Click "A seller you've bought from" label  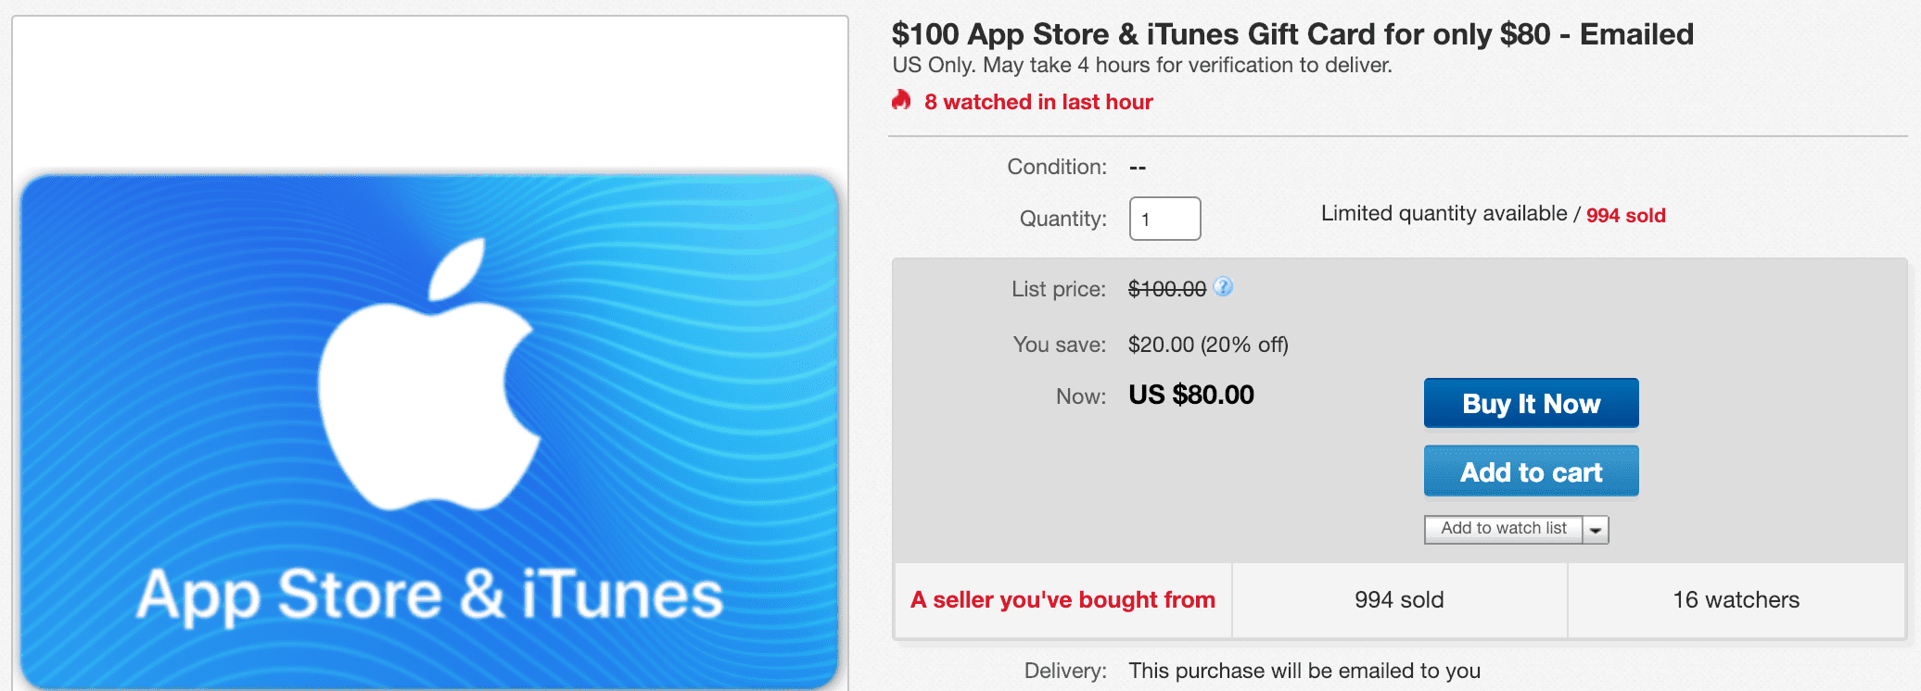1062,600
